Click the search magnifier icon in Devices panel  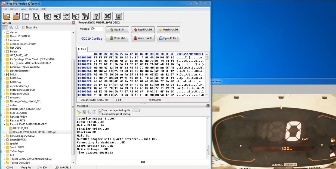coord(11,27)
